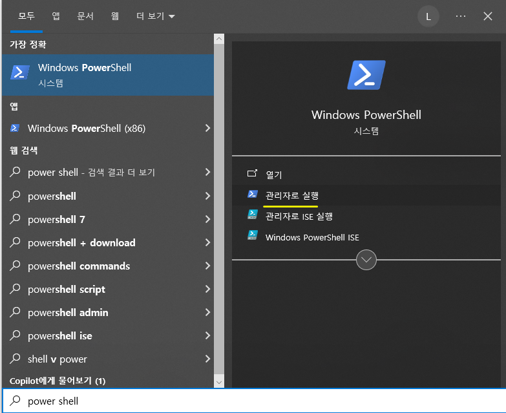Expand the 'powershell script' chevron

tap(208, 289)
